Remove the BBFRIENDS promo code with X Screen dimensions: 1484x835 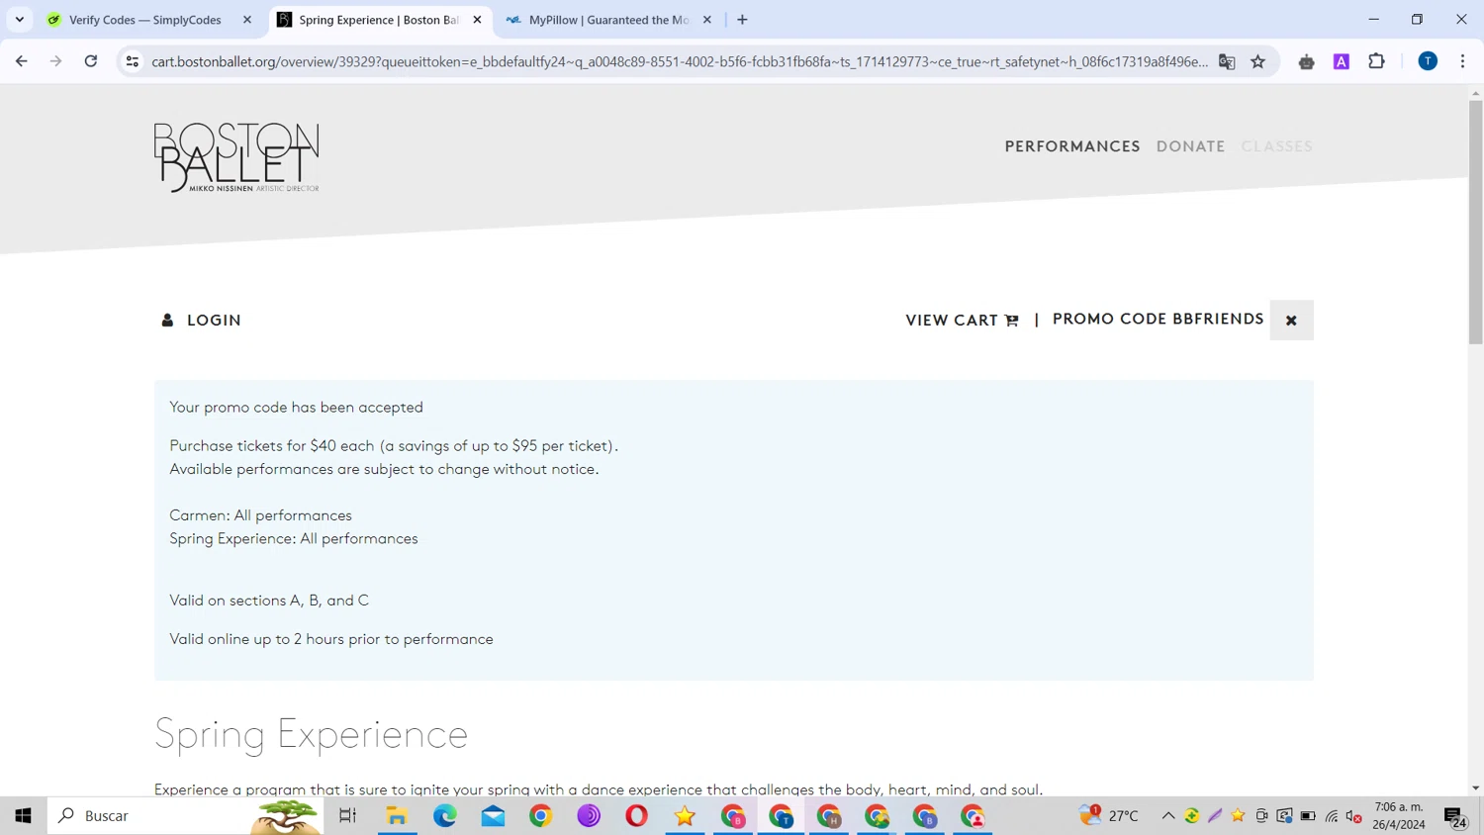point(1291,321)
